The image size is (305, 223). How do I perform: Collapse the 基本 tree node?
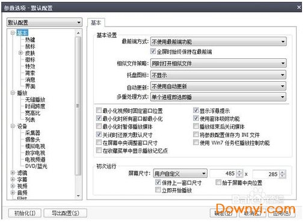tap(13, 32)
